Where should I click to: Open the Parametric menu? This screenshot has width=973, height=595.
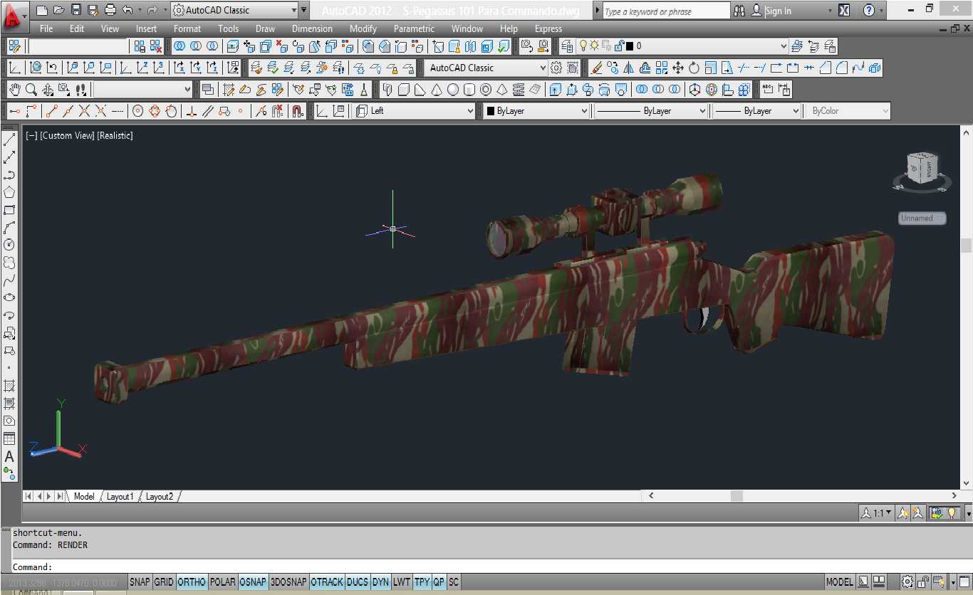point(414,29)
